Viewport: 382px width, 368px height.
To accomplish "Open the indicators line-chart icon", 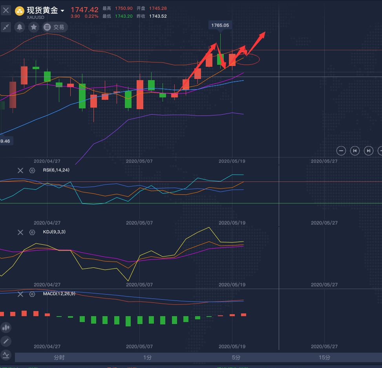I will click(6, 355).
